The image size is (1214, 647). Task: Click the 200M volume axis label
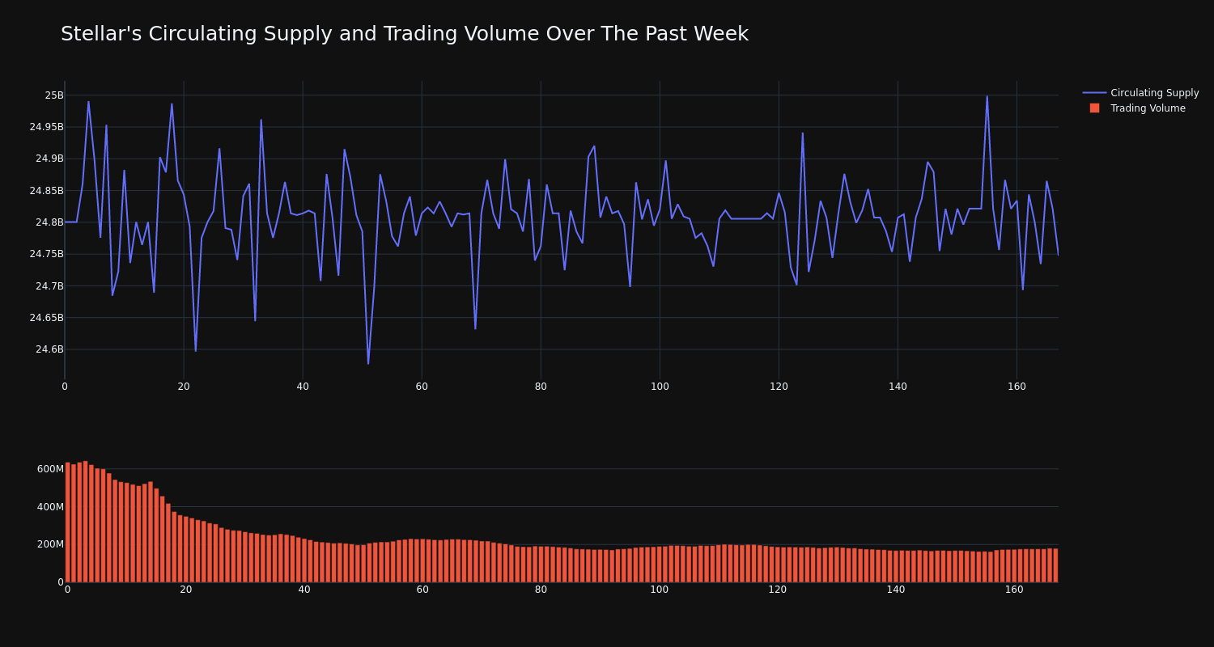point(50,544)
